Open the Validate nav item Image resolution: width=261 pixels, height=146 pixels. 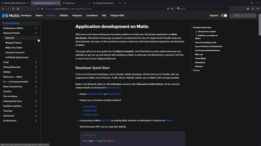point(64,15)
